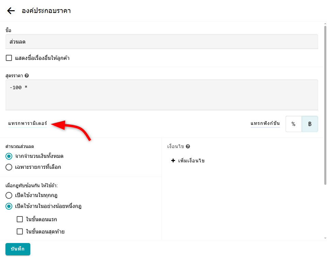327x258 pixels.
Task: Click help icon next to เงื่อนไข
Action: point(188,146)
